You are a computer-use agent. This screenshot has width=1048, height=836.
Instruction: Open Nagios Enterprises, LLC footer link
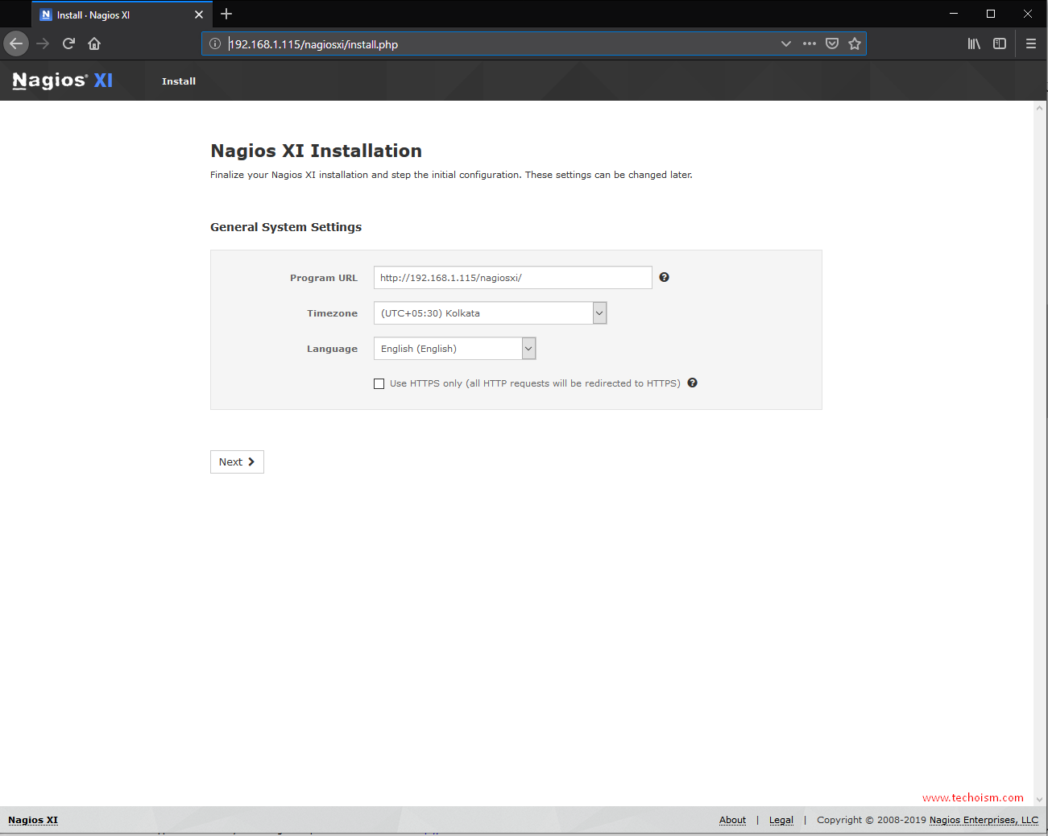[x=984, y=820]
